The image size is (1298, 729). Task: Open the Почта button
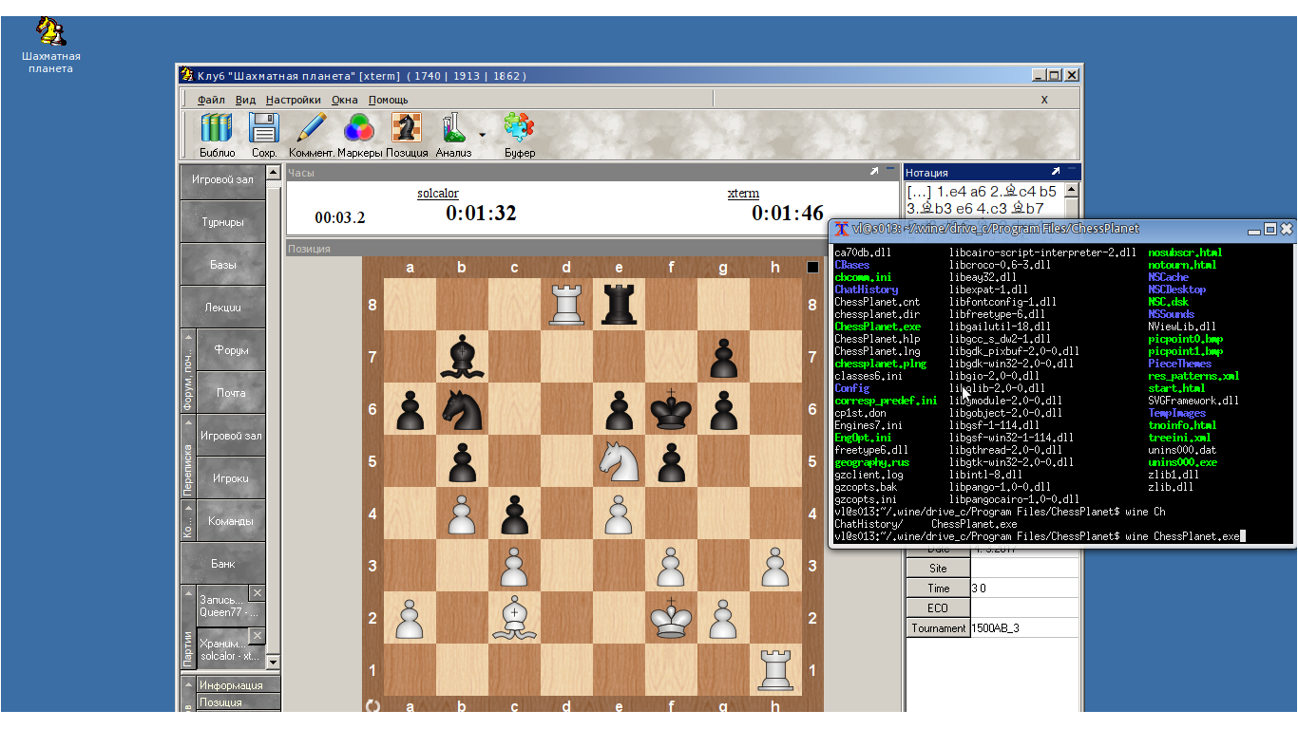pyautogui.click(x=231, y=393)
